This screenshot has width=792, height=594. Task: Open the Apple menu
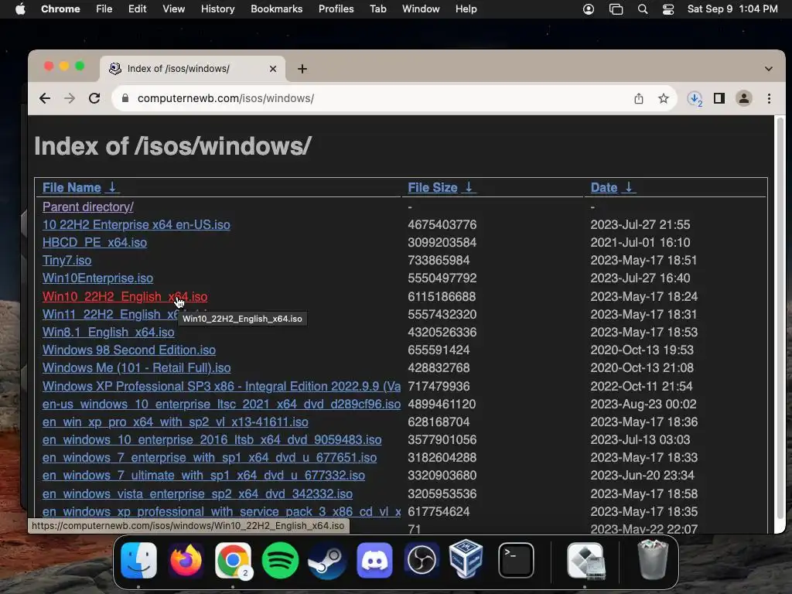(x=20, y=9)
